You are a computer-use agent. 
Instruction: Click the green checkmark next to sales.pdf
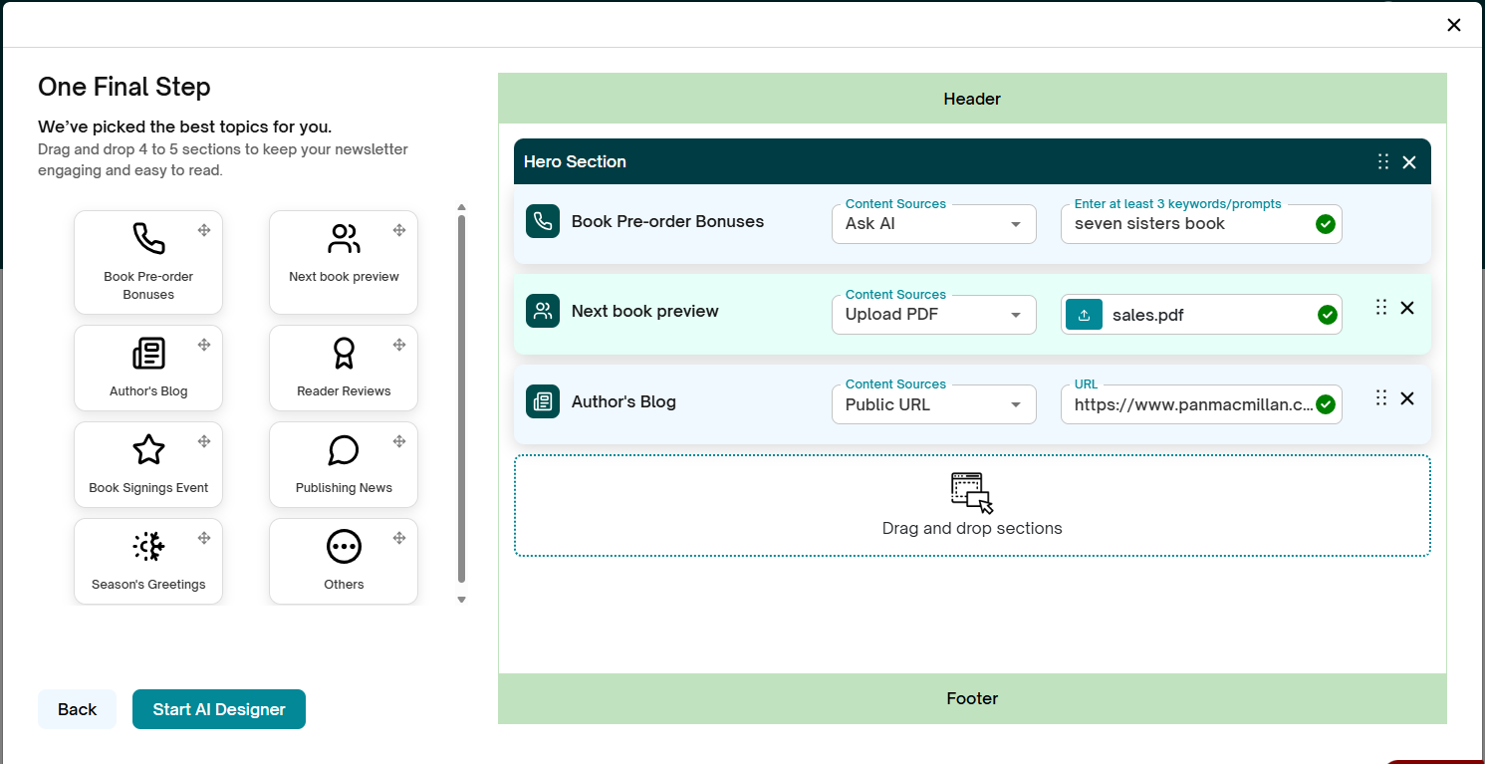coord(1327,314)
